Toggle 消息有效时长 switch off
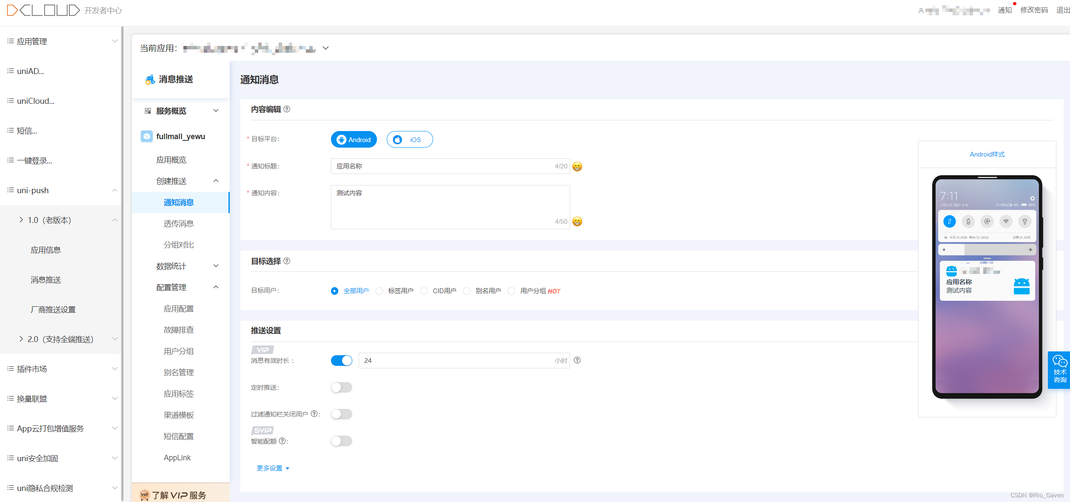The width and height of the screenshot is (1070, 502). coord(342,361)
